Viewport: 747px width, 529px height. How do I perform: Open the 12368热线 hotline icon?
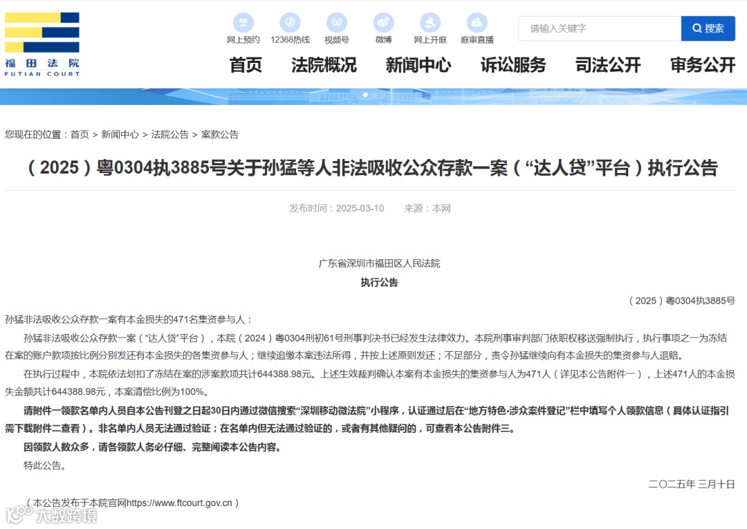click(290, 22)
